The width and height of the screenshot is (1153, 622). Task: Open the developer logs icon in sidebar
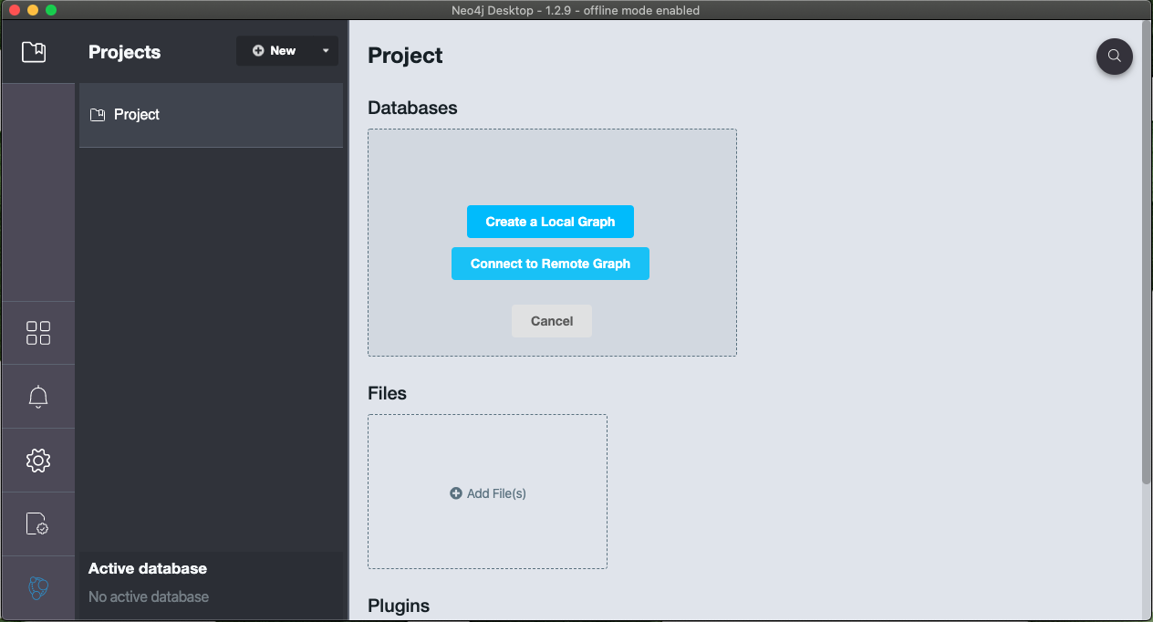37,524
